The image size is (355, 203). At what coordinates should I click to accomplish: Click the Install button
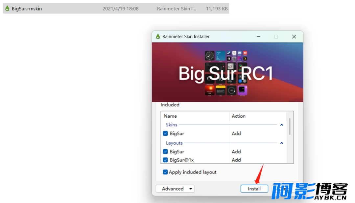[x=254, y=189]
